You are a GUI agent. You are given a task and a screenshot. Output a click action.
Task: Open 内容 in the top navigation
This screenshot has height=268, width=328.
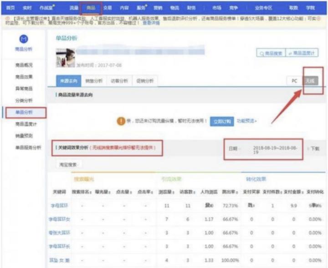[124, 8]
